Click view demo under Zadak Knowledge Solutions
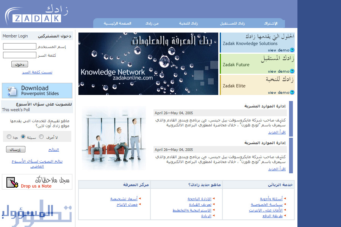Viewport: 341px width, 227px height. [278, 50]
